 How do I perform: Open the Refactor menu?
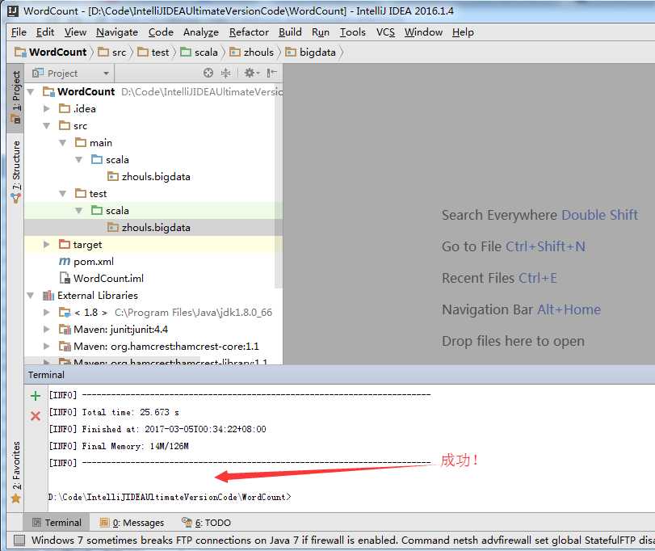click(249, 32)
